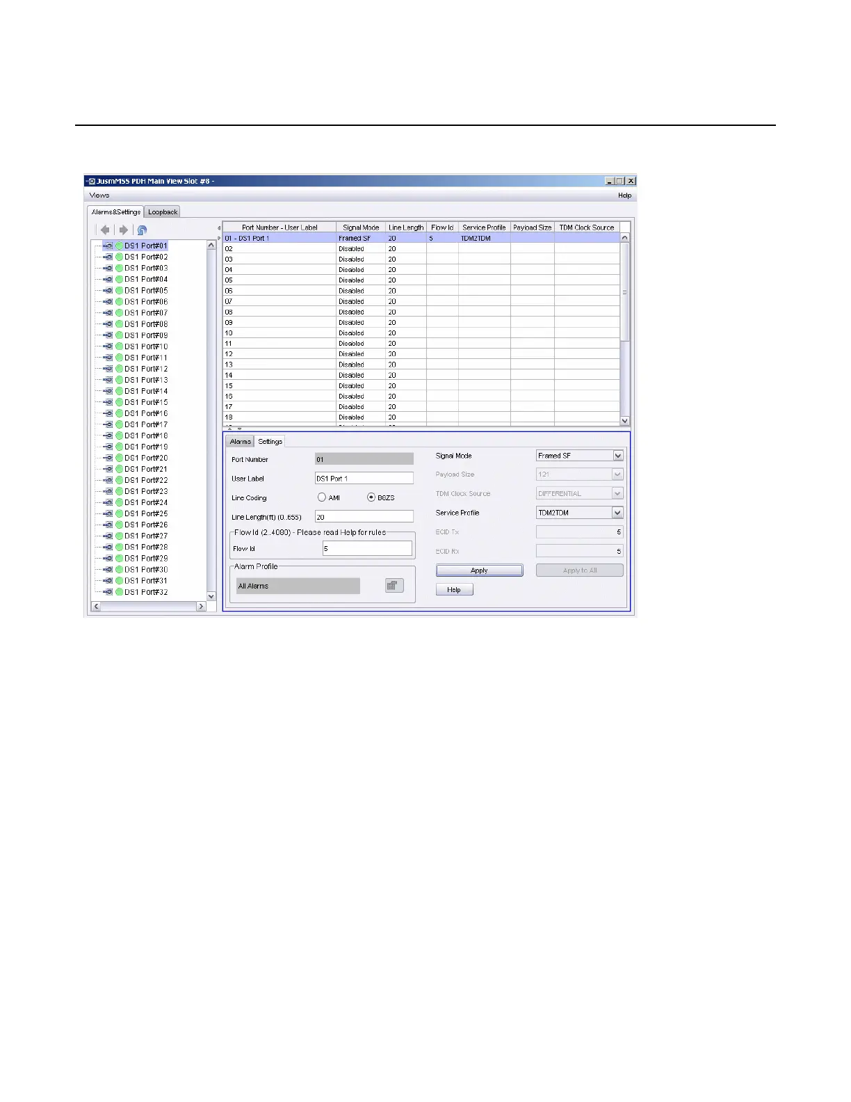This screenshot has height=1102, width=851.
Task: Switch to the Settings sub-tab
Action: point(270,442)
